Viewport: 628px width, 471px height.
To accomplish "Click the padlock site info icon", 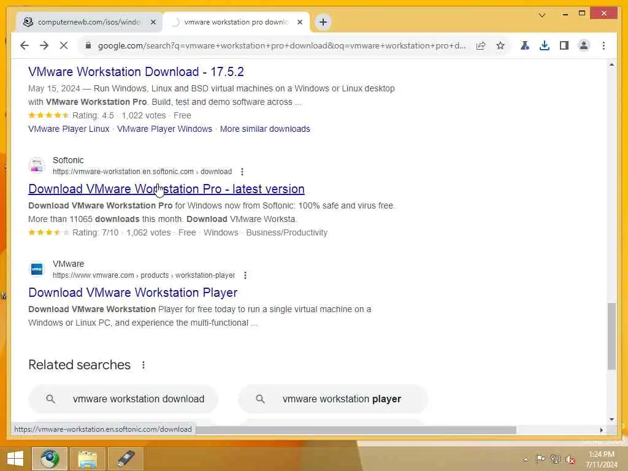I will 88,45.
